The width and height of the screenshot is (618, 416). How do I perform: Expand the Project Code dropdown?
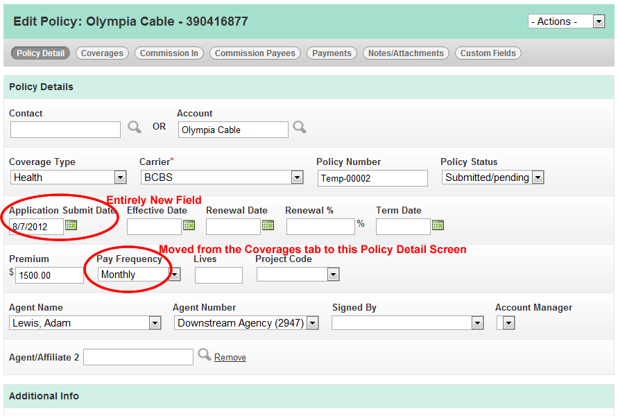point(298,274)
